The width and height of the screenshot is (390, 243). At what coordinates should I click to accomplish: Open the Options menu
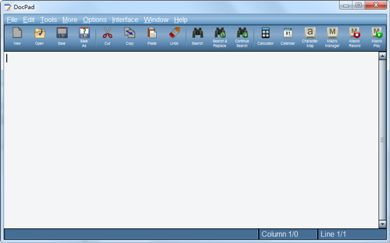(x=95, y=19)
